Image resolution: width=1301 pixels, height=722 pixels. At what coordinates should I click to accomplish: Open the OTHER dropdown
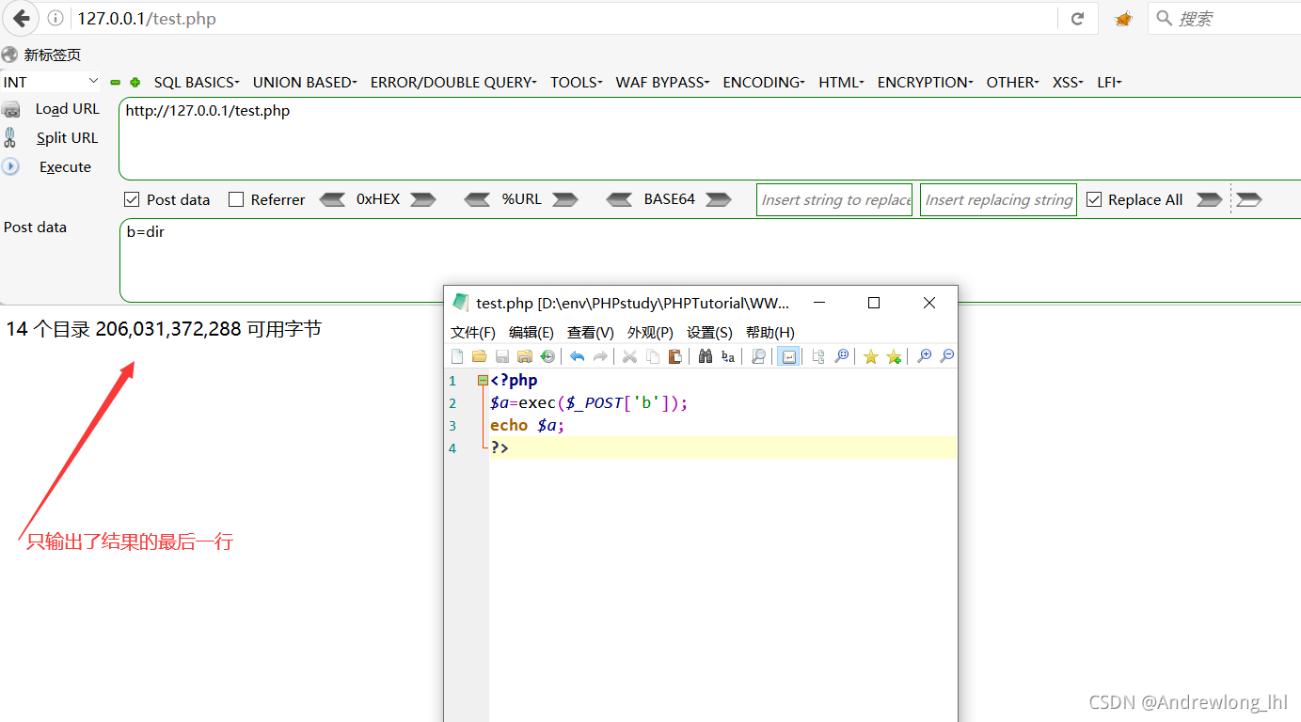tap(1012, 83)
